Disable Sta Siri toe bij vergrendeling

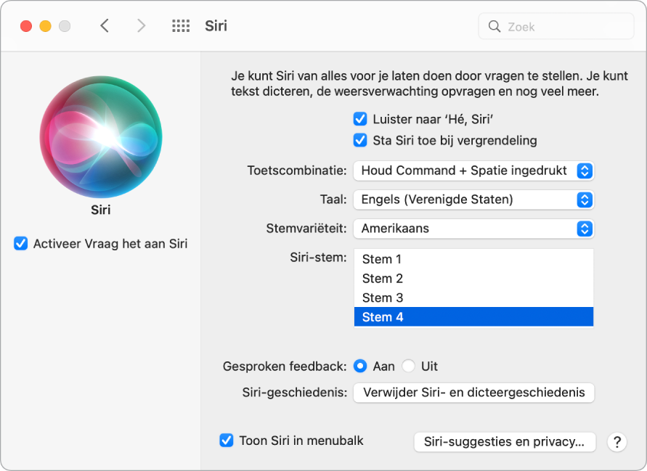click(x=360, y=140)
